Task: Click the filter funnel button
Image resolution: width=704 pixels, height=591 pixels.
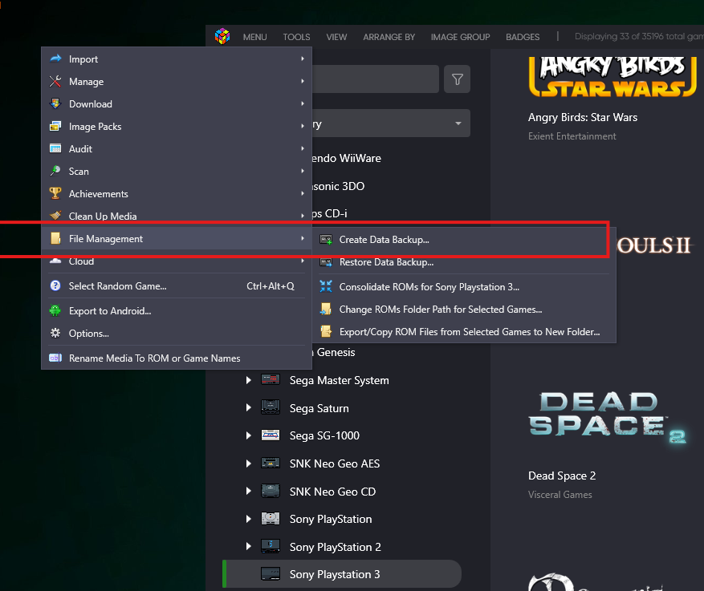Action: (457, 79)
